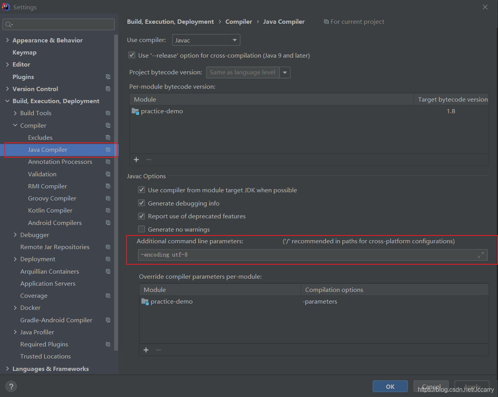Click Compilation options column header
Viewport: 498px width, 397px height.
click(394, 290)
